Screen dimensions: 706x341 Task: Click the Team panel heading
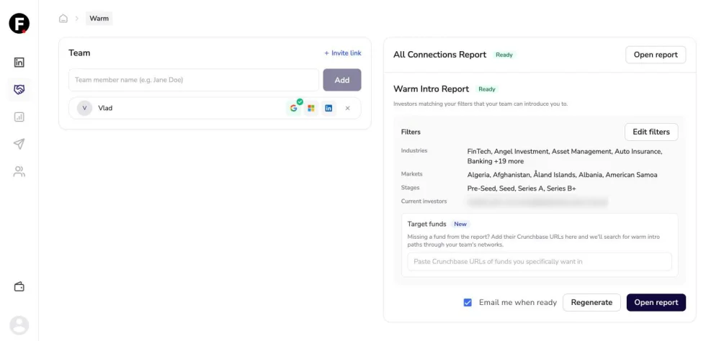pos(79,53)
